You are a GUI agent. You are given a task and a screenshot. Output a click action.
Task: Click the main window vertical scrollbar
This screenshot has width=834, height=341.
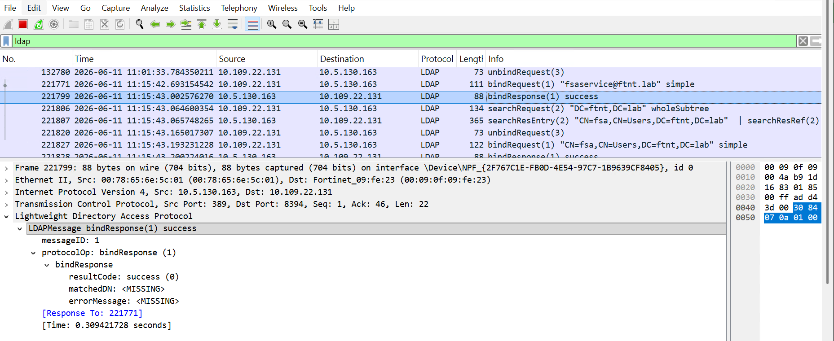tap(828, 142)
